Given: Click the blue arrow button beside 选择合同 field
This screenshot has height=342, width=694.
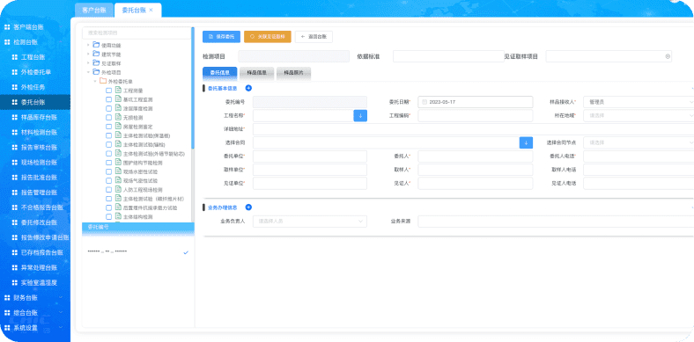Looking at the screenshot, I should pos(526,142).
